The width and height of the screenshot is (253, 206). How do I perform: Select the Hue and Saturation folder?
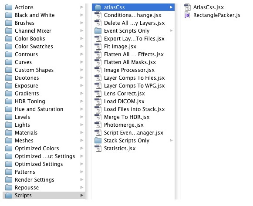point(44,109)
